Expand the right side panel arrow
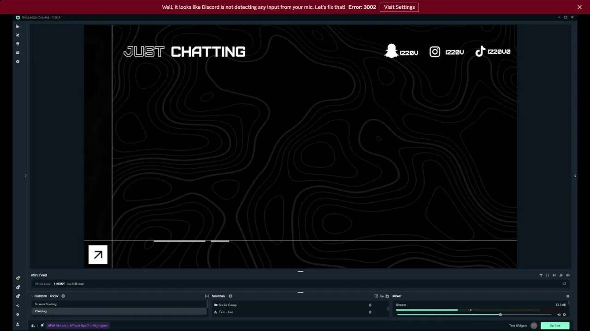The image size is (590, 331). click(575, 176)
